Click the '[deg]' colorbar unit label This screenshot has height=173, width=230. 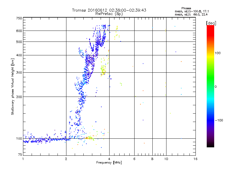coord(211,23)
